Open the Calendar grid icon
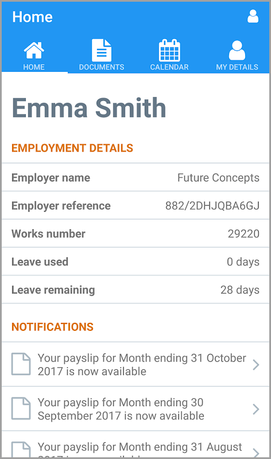 (x=169, y=51)
